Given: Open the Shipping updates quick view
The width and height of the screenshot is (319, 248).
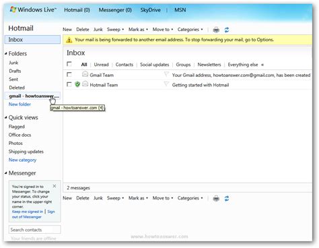Looking at the screenshot, I should (26, 152).
